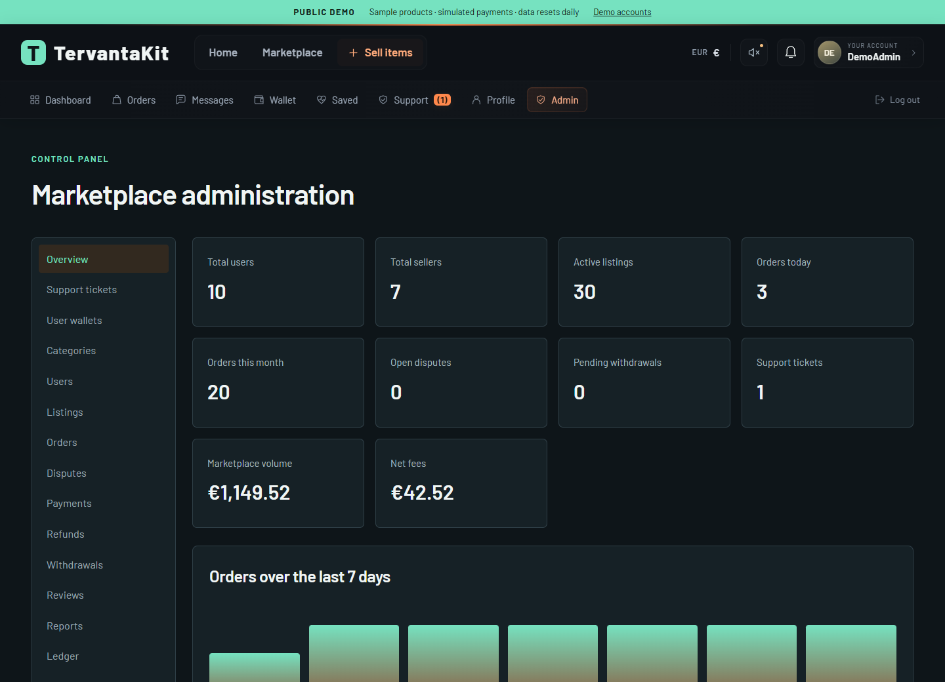Click the shortest first bar in orders chart

[x=255, y=668]
